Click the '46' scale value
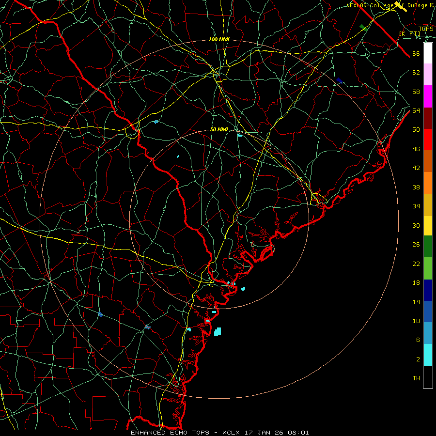436x436 pixels. [416, 149]
